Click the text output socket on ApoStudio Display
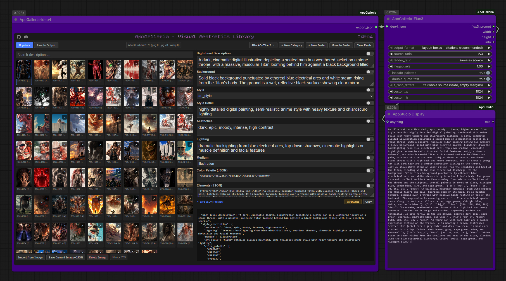506x281 pixels. 493,122
